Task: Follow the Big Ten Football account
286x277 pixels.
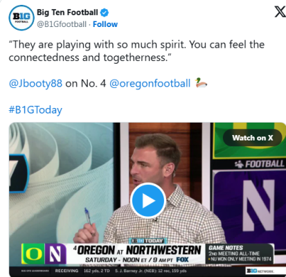Action: 105,24
